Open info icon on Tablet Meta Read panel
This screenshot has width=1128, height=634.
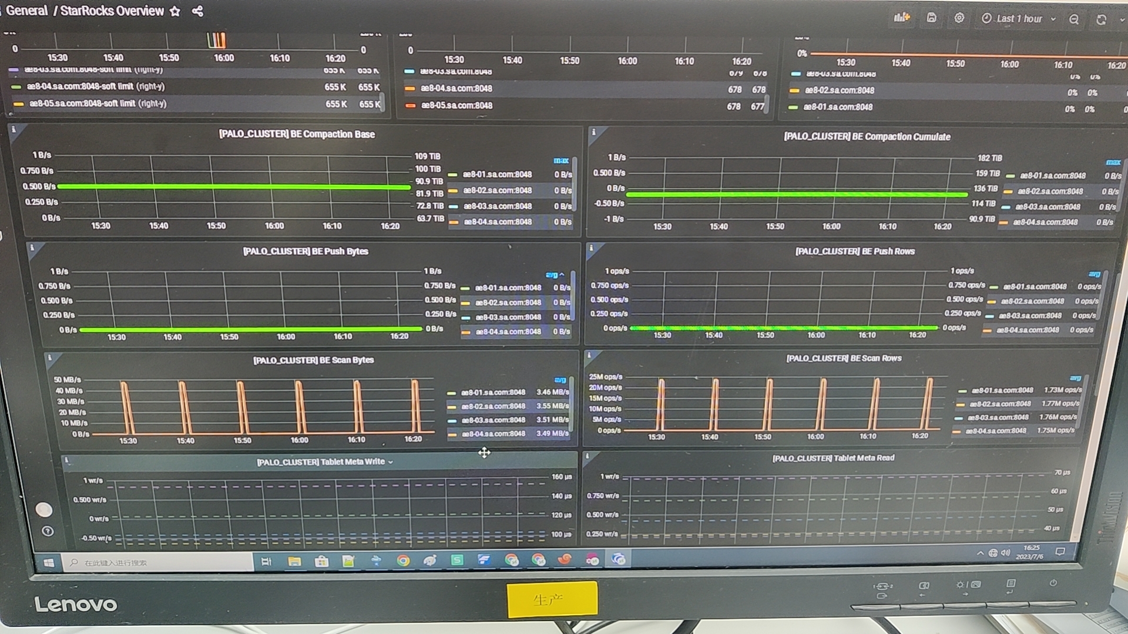(587, 456)
